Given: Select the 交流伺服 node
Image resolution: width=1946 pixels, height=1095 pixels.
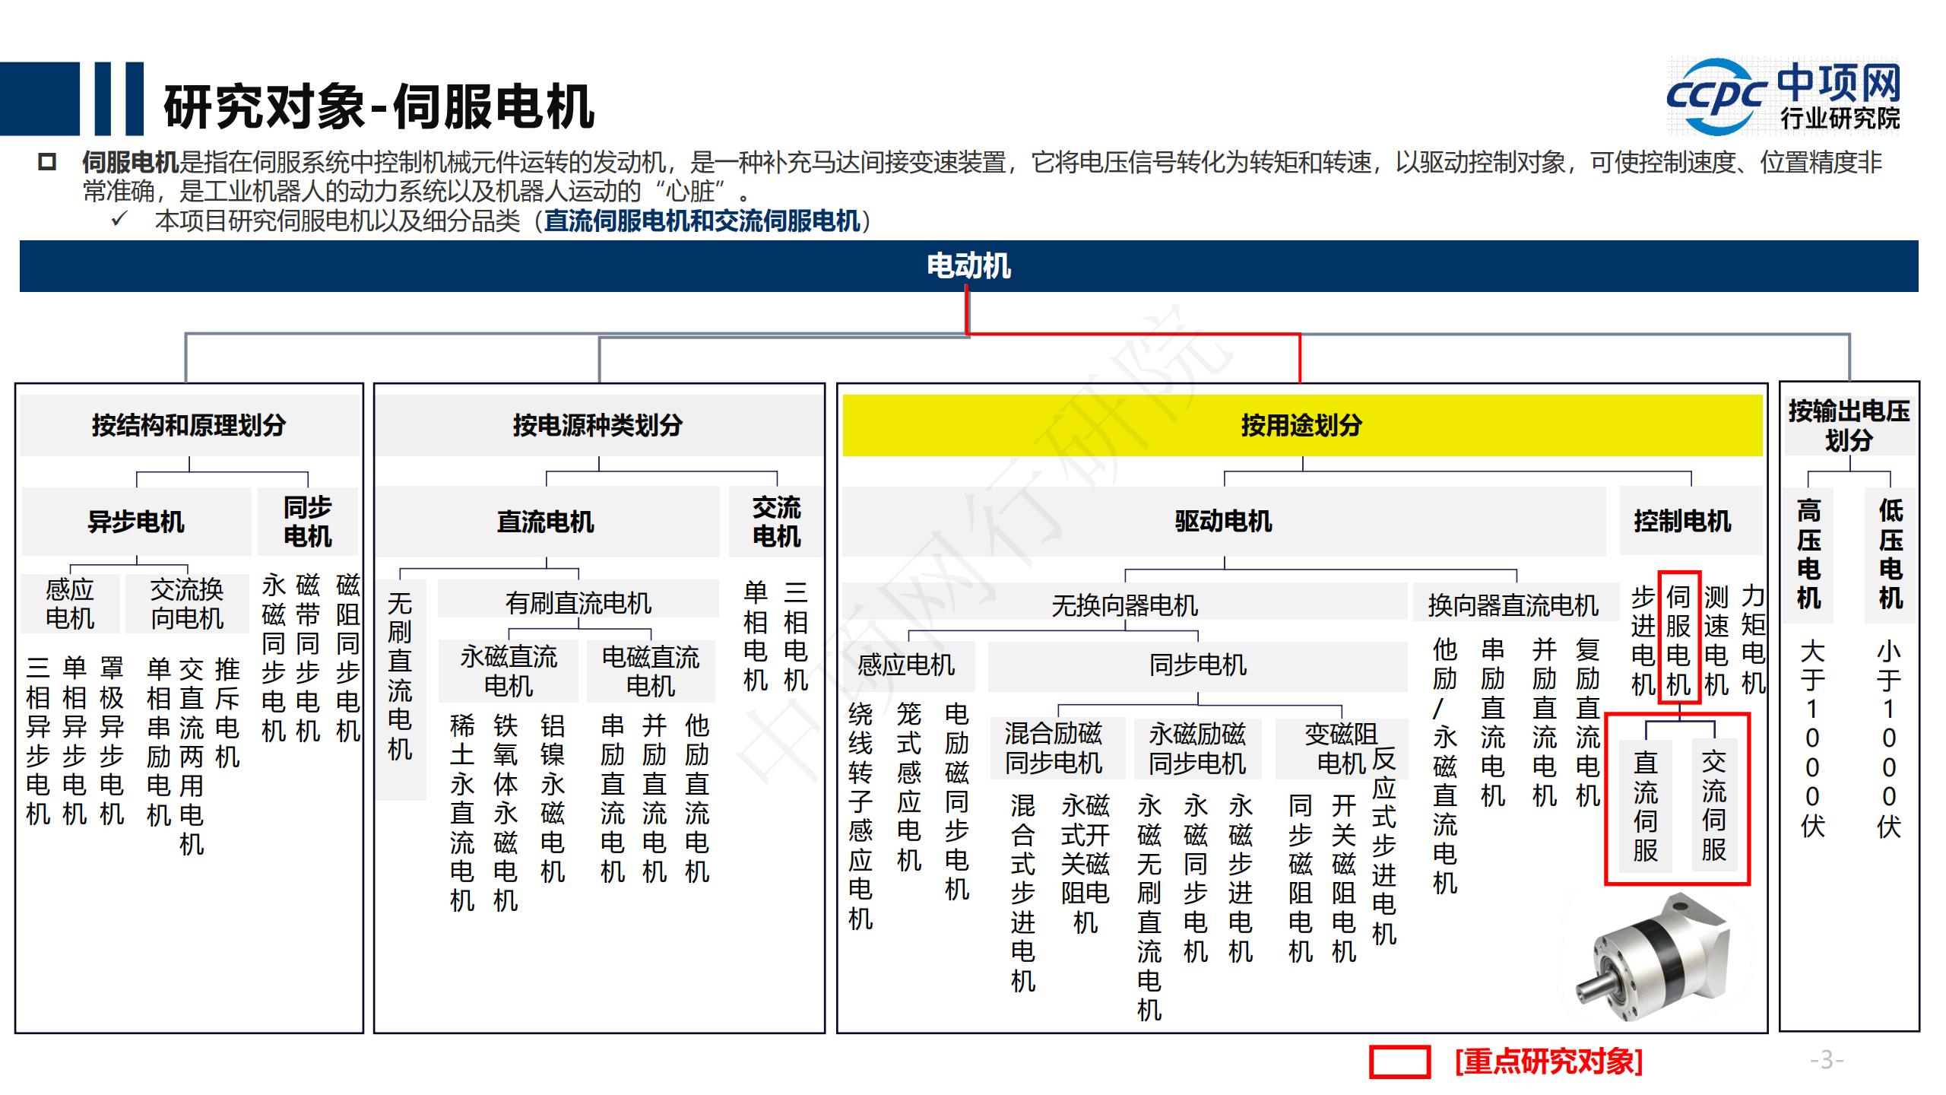Looking at the screenshot, I should pyautogui.click(x=1713, y=805).
